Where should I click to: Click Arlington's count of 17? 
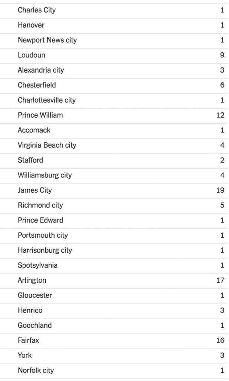220,280
